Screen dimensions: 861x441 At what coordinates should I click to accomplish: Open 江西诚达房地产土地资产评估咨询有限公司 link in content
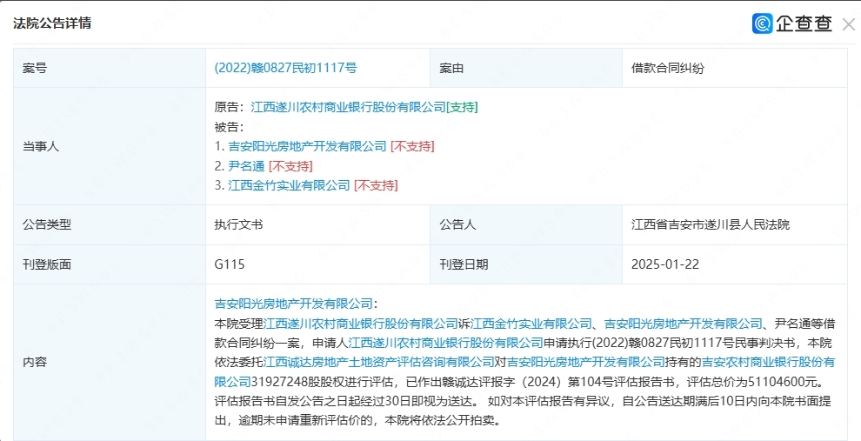click(x=379, y=362)
